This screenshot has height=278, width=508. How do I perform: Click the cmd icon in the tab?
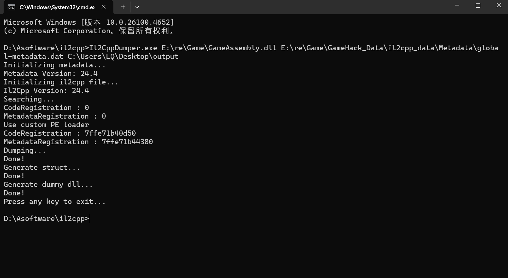[x=11, y=7]
